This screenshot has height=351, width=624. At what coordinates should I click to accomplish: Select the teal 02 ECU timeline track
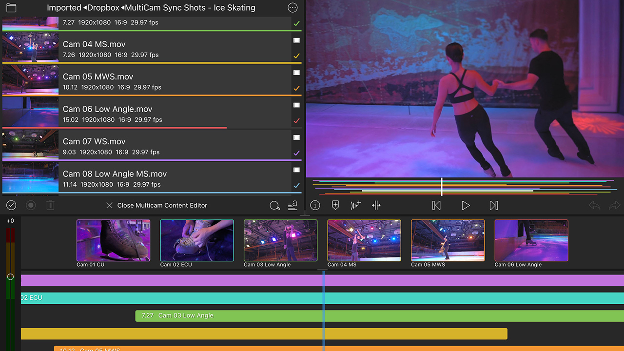tap(322, 298)
